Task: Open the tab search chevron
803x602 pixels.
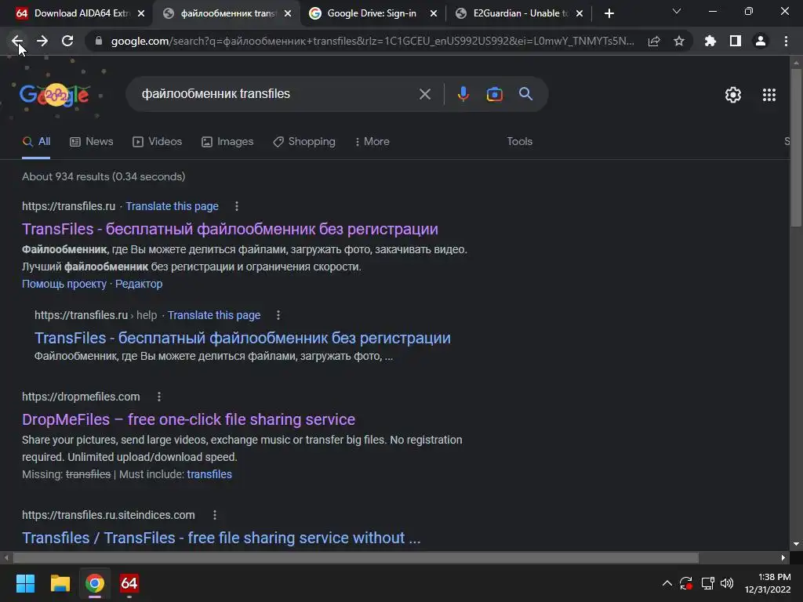Action: coord(677,11)
